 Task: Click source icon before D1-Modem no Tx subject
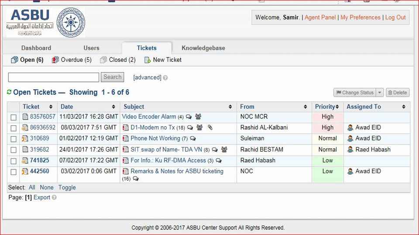125,128
